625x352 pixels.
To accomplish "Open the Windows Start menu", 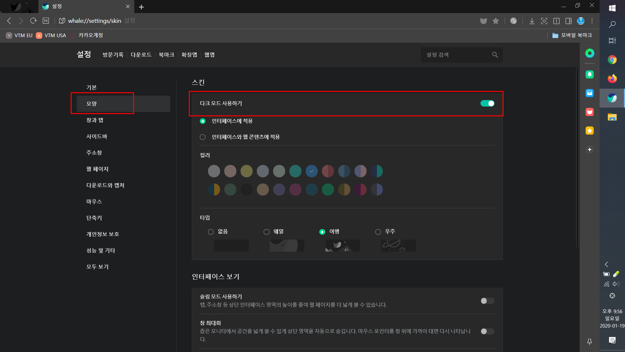I will click(x=612, y=8).
